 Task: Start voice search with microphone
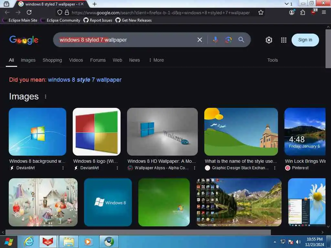click(215, 40)
